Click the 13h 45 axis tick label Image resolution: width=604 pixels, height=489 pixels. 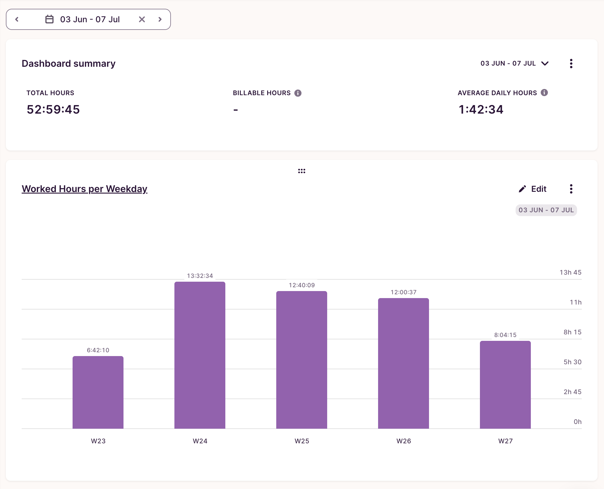coord(570,272)
